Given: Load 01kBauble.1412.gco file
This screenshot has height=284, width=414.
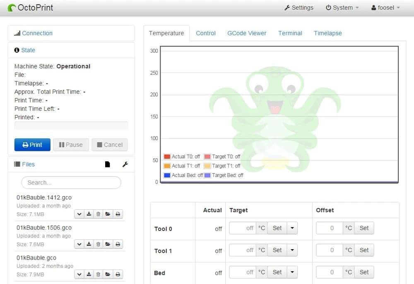Looking at the screenshot, I should (x=108, y=214).
